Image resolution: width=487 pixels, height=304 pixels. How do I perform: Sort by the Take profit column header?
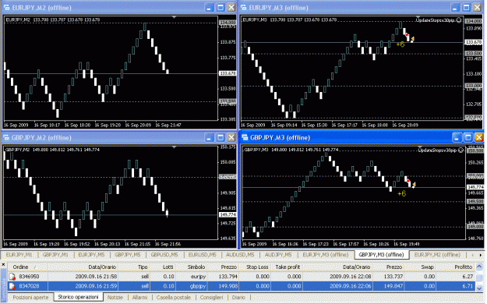[287, 267]
